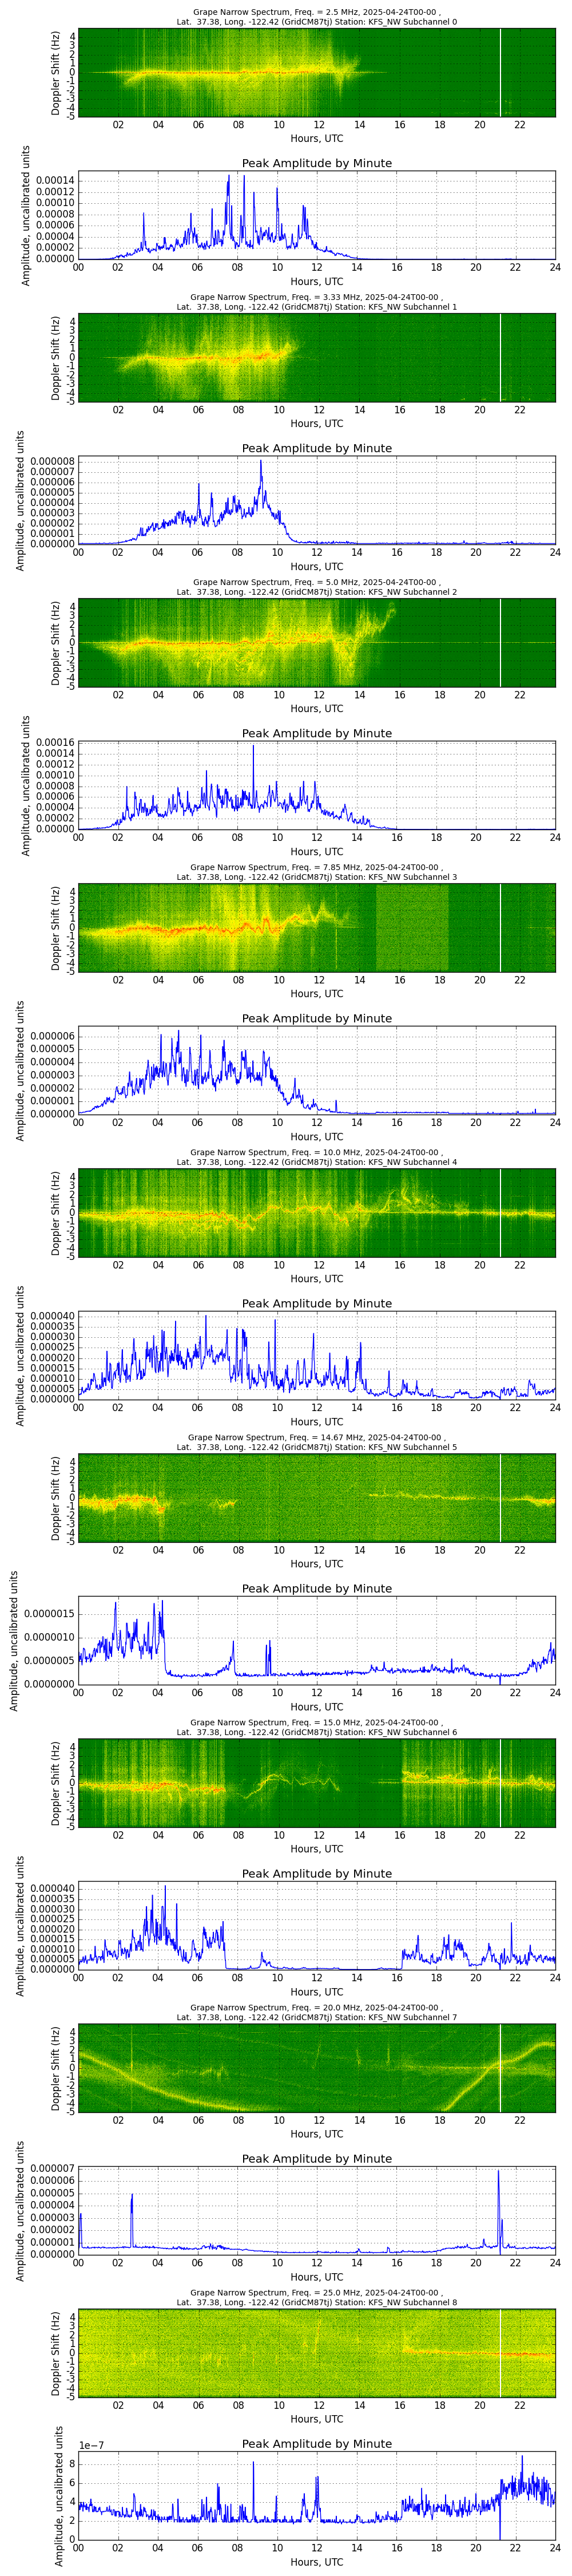
Task: Click the Subchannel 7 20.0 MHz title text
Action: pos(317,2012)
